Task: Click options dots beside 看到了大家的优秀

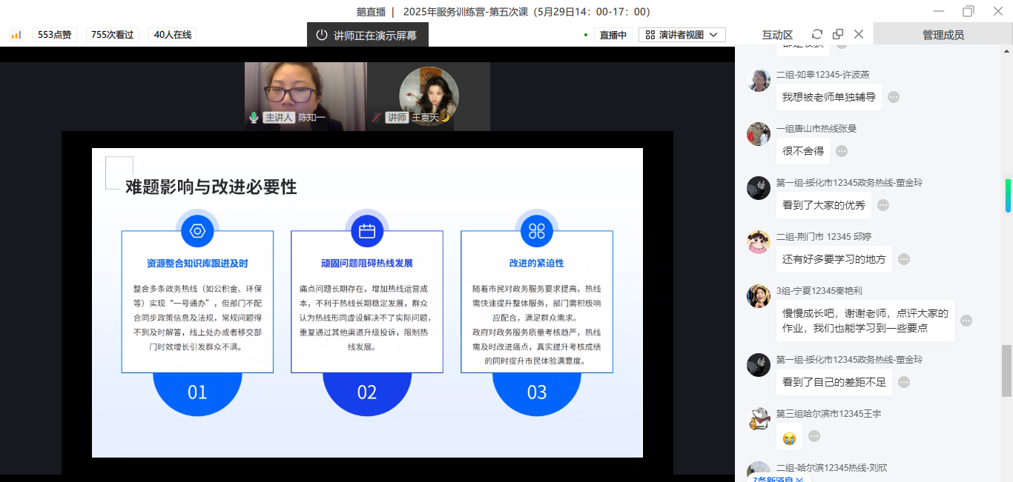Action: click(883, 205)
